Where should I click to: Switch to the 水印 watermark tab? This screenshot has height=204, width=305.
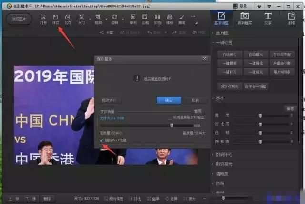(x=291, y=19)
